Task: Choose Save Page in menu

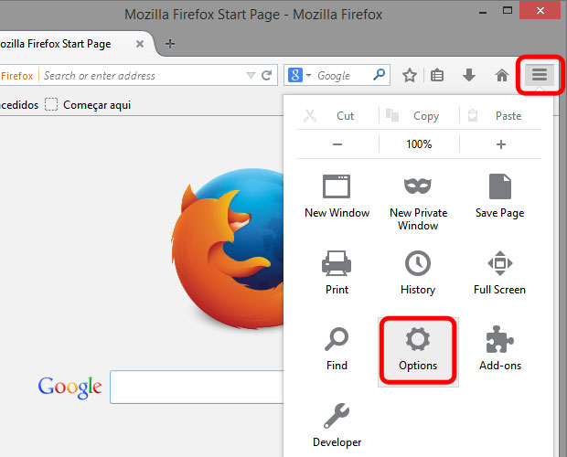Action: click(499, 197)
